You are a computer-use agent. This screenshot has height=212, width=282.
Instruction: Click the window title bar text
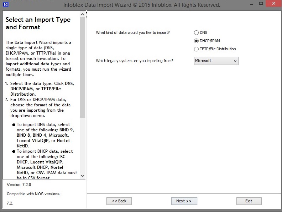[141, 5]
